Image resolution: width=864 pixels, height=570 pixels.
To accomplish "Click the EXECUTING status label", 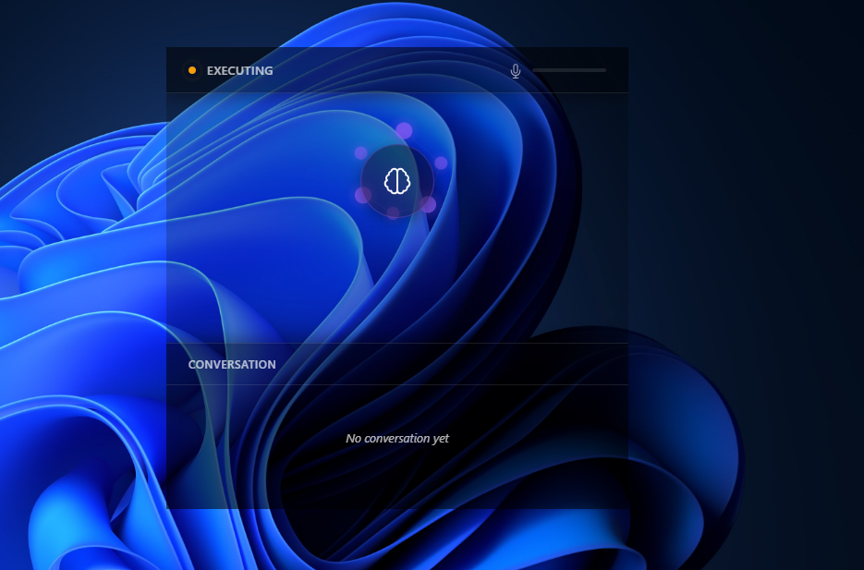I will coord(239,70).
